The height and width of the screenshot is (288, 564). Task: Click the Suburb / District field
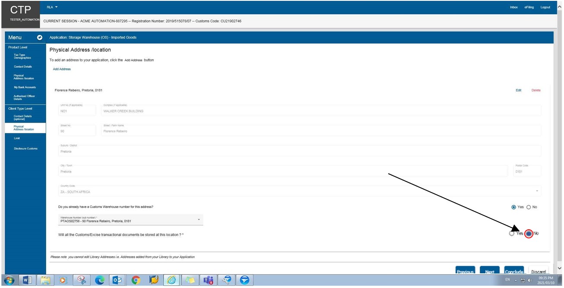(x=299, y=151)
